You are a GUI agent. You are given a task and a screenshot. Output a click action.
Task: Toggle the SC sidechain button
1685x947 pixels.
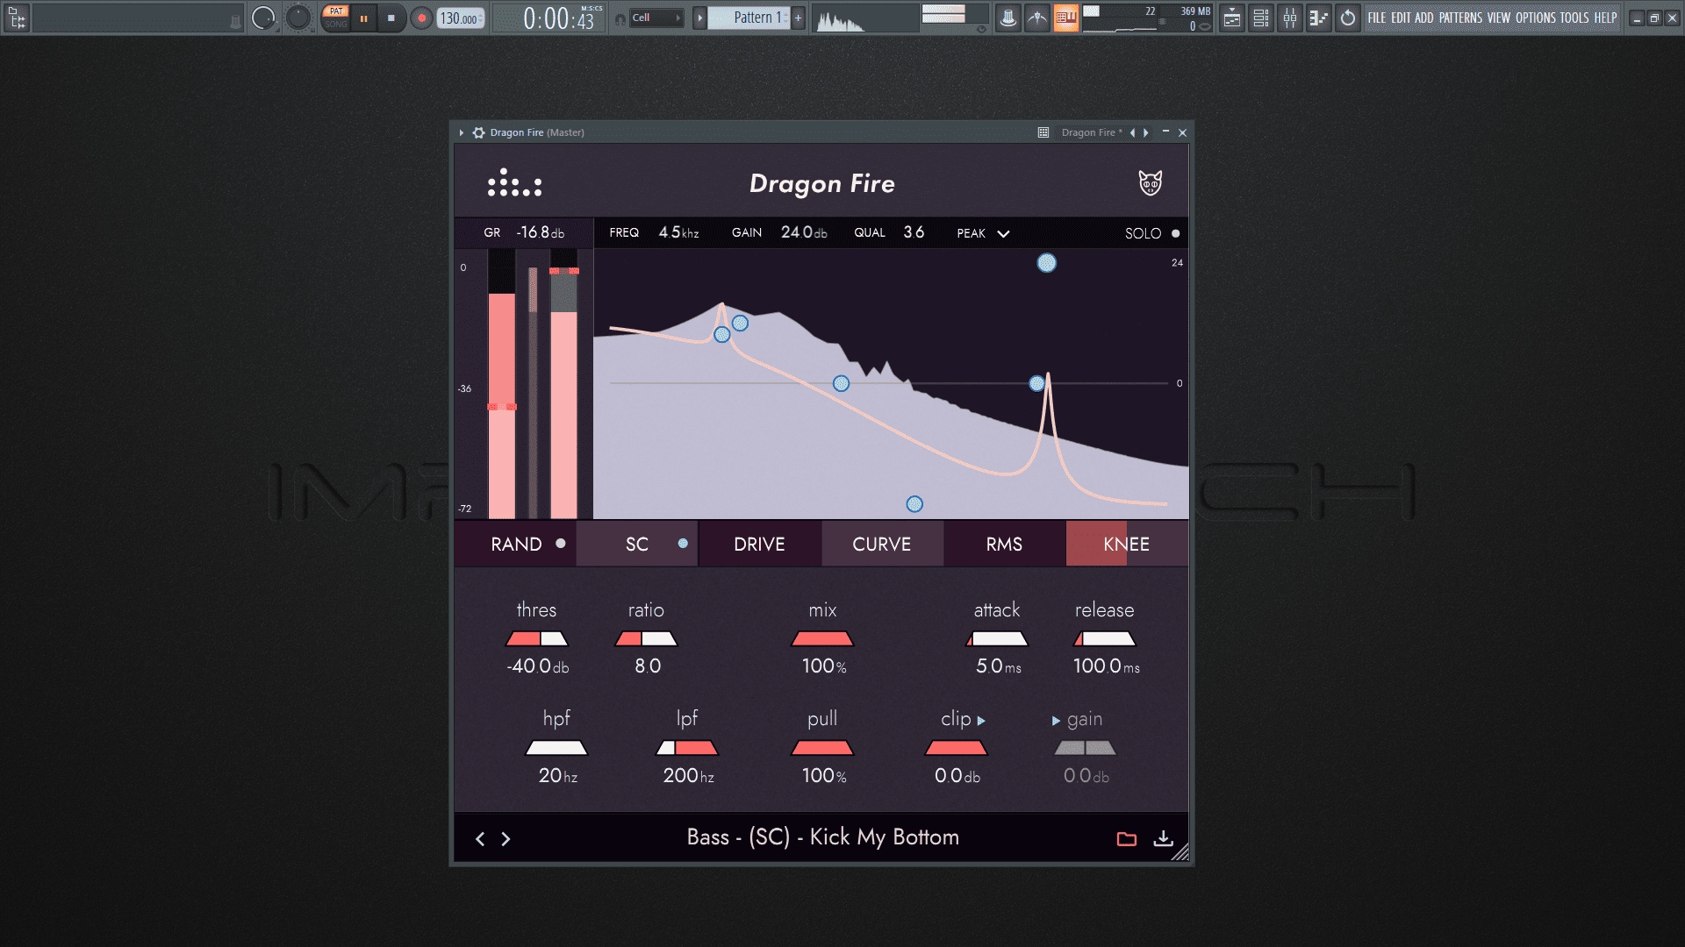click(637, 544)
